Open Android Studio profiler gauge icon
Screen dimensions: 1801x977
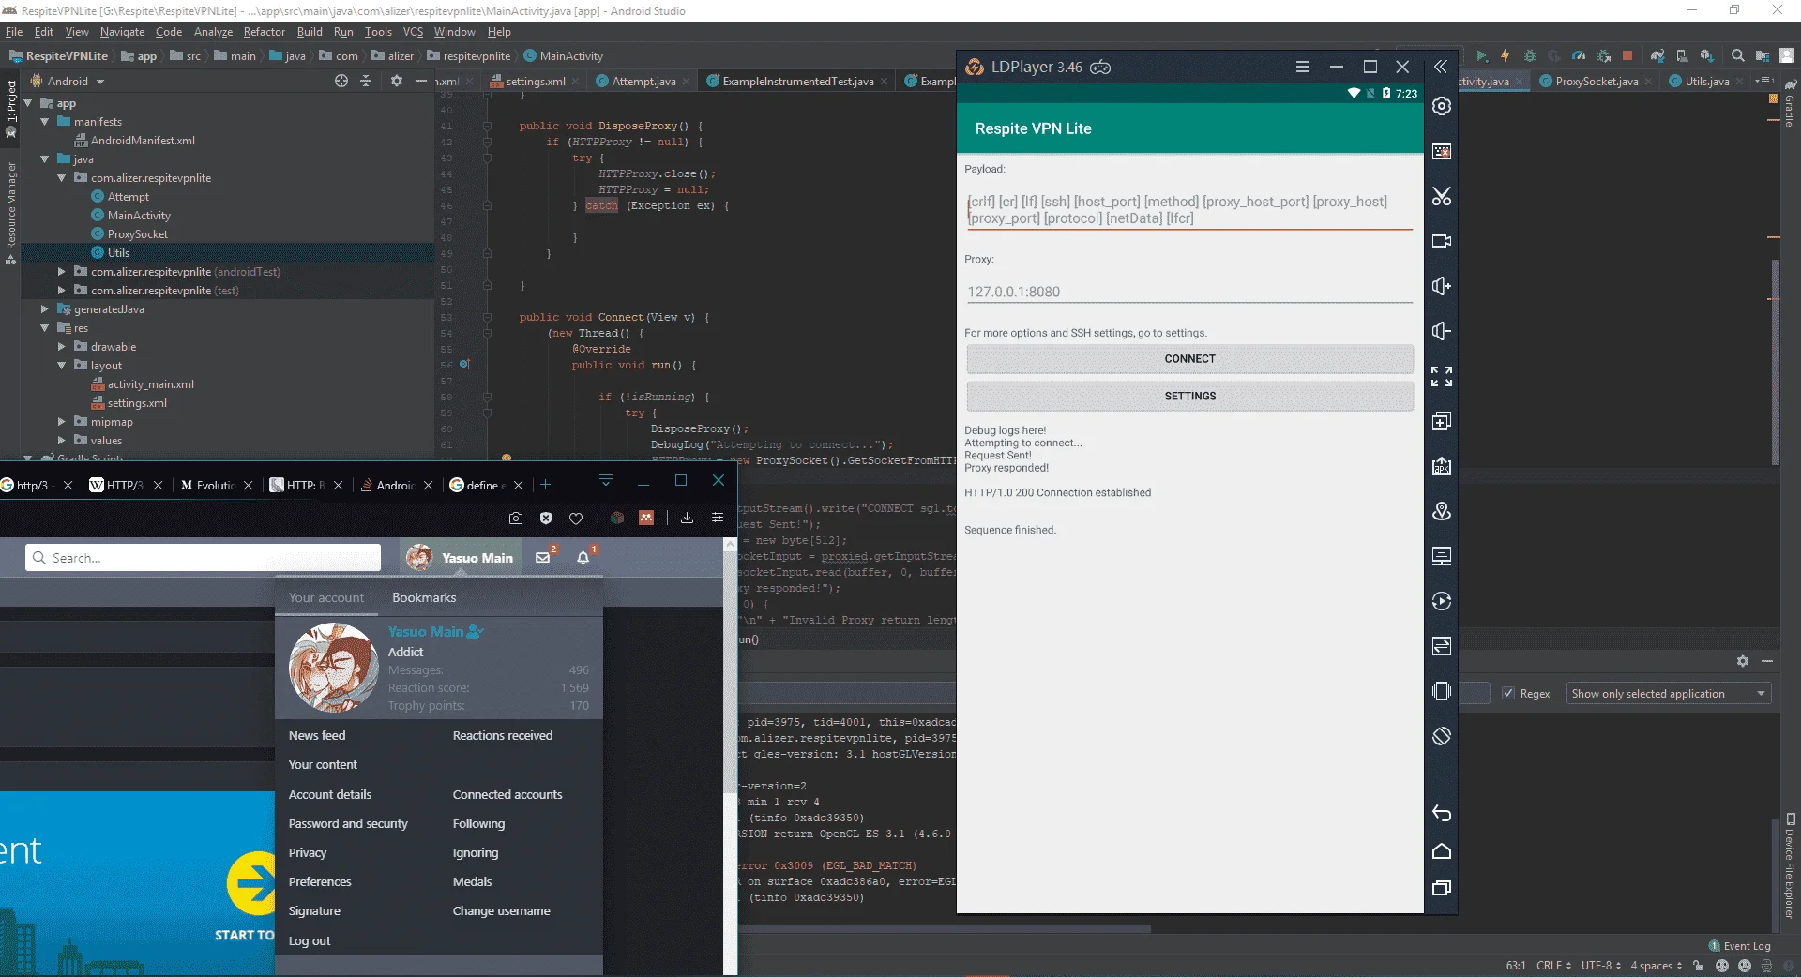point(1579,56)
